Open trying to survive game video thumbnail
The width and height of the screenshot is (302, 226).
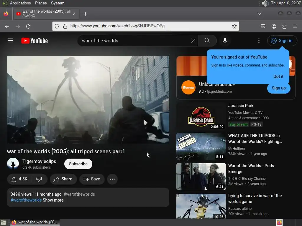coord(201,206)
